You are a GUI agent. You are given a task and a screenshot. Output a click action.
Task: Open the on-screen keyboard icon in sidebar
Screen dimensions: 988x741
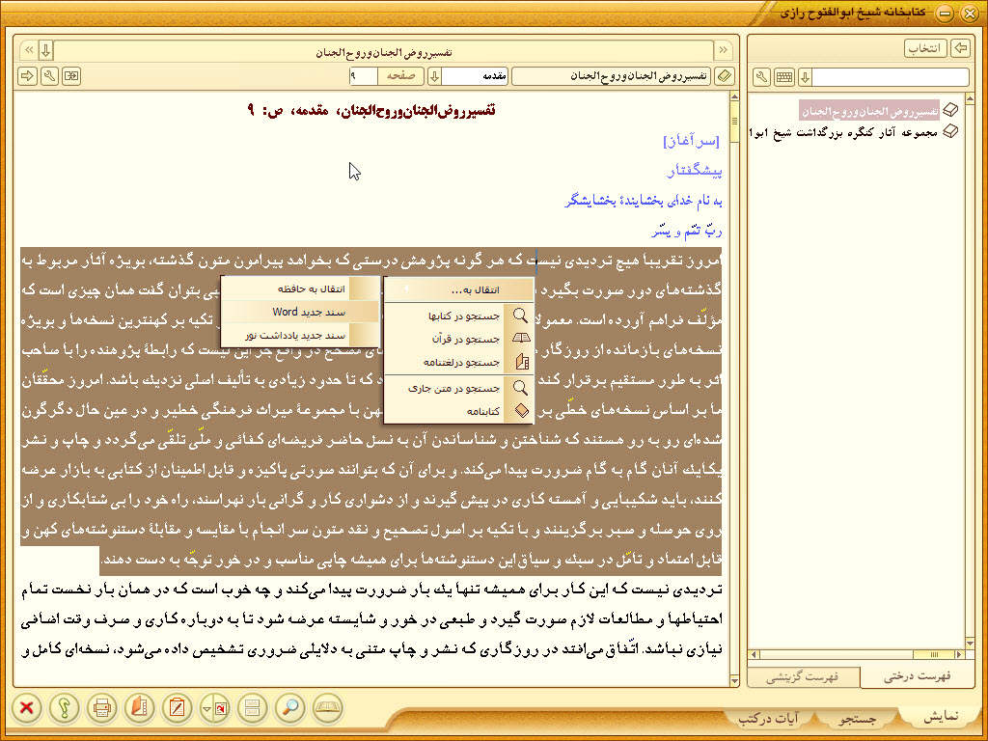click(x=784, y=77)
